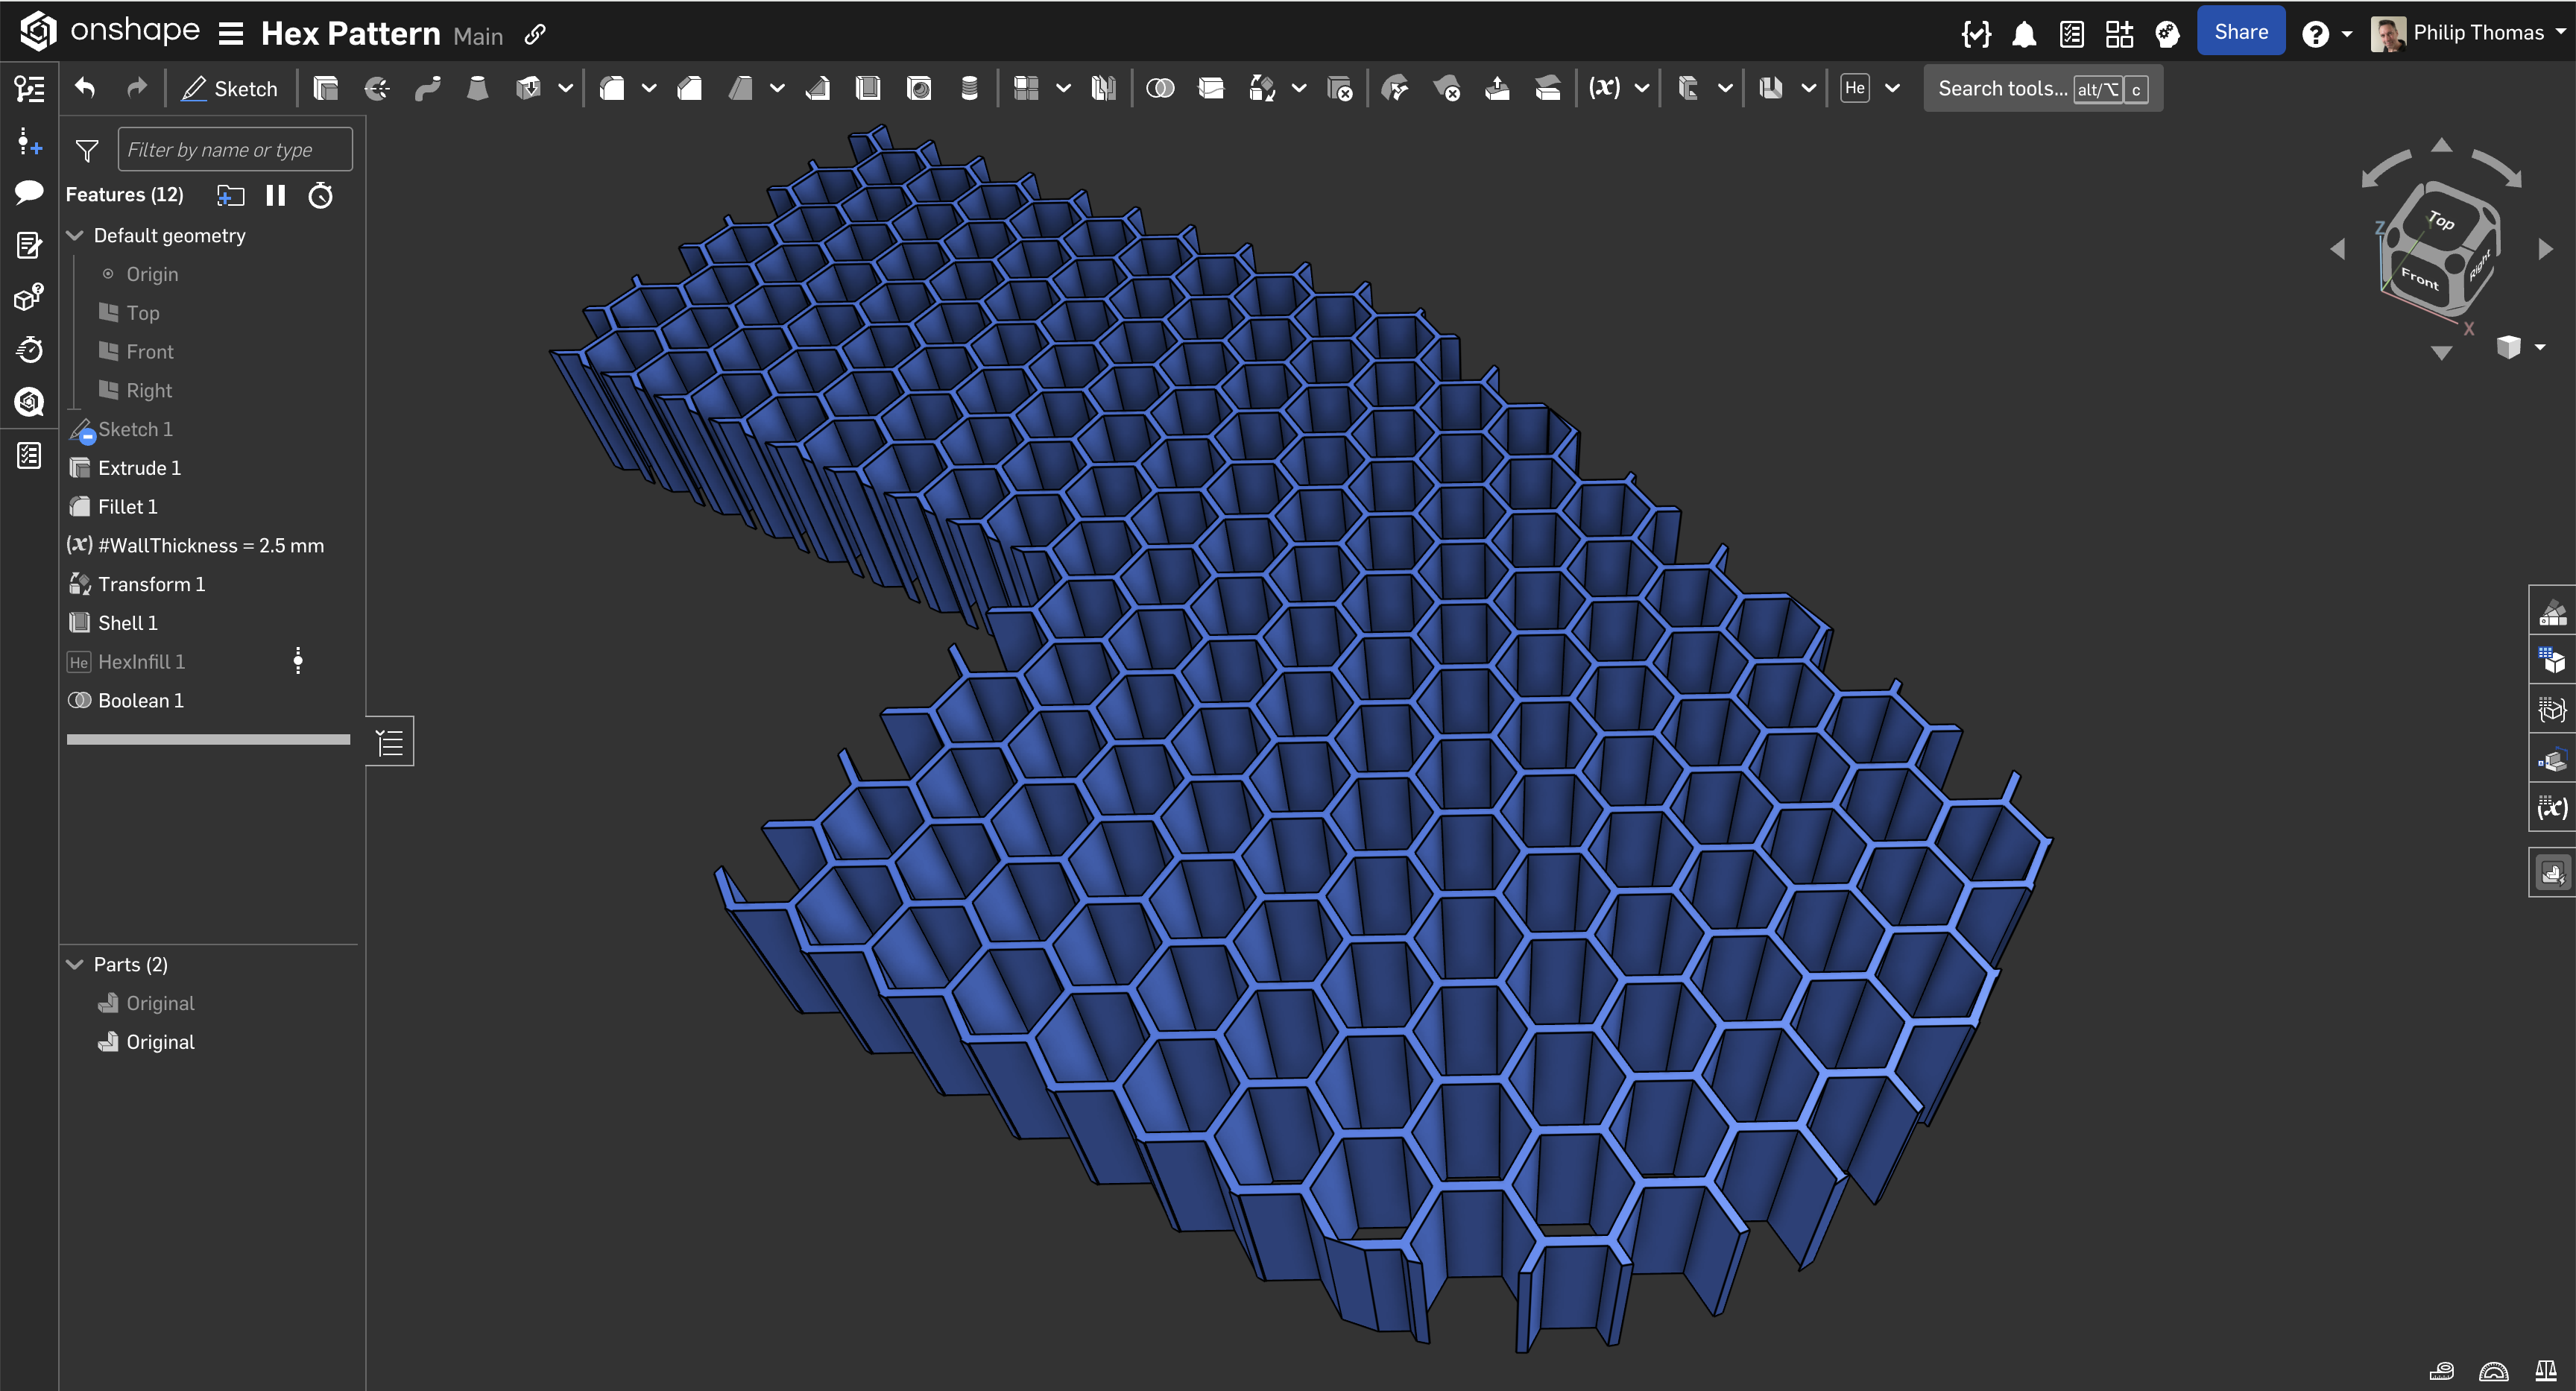Click the Shell tool in toolbar
Screen dimensions: 2576x1391
[868, 89]
